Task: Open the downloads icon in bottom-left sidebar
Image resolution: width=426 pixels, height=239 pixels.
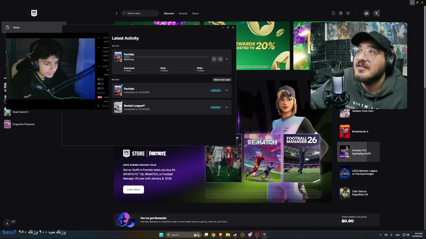Action: [x=7, y=223]
